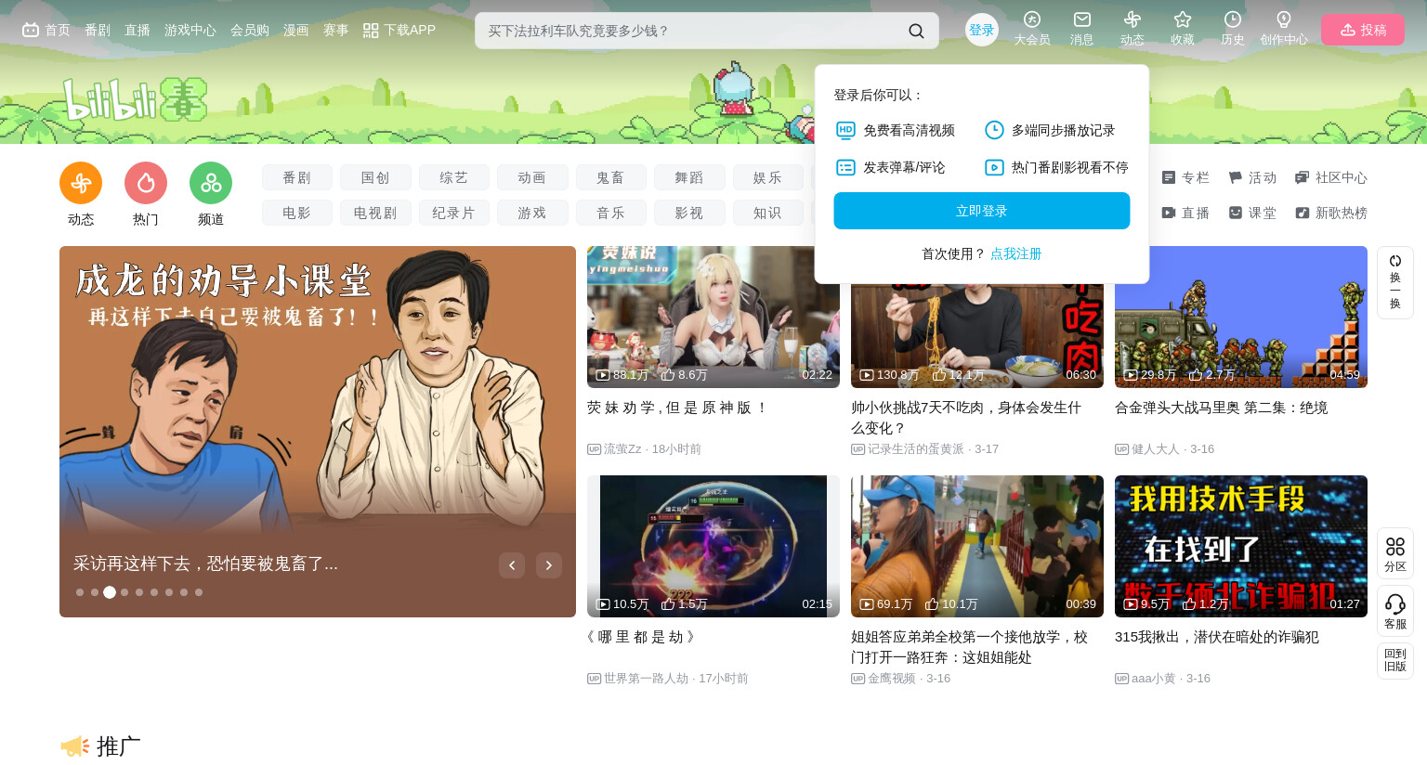Viewport: 1427px width, 765px height.
Task: Open 游戏中心 in top navigation
Action: coord(190,30)
